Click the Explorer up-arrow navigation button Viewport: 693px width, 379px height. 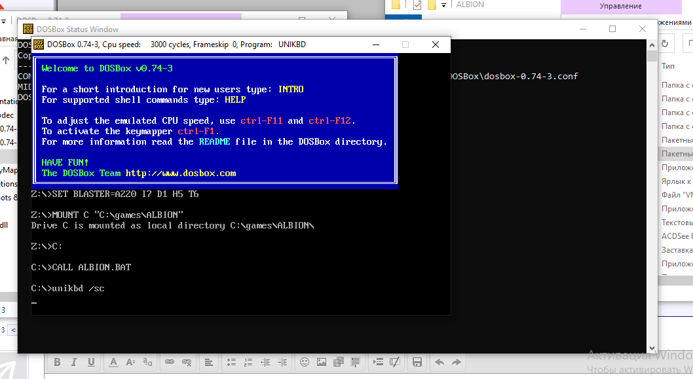pyautogui.click(x=6, y=60)
